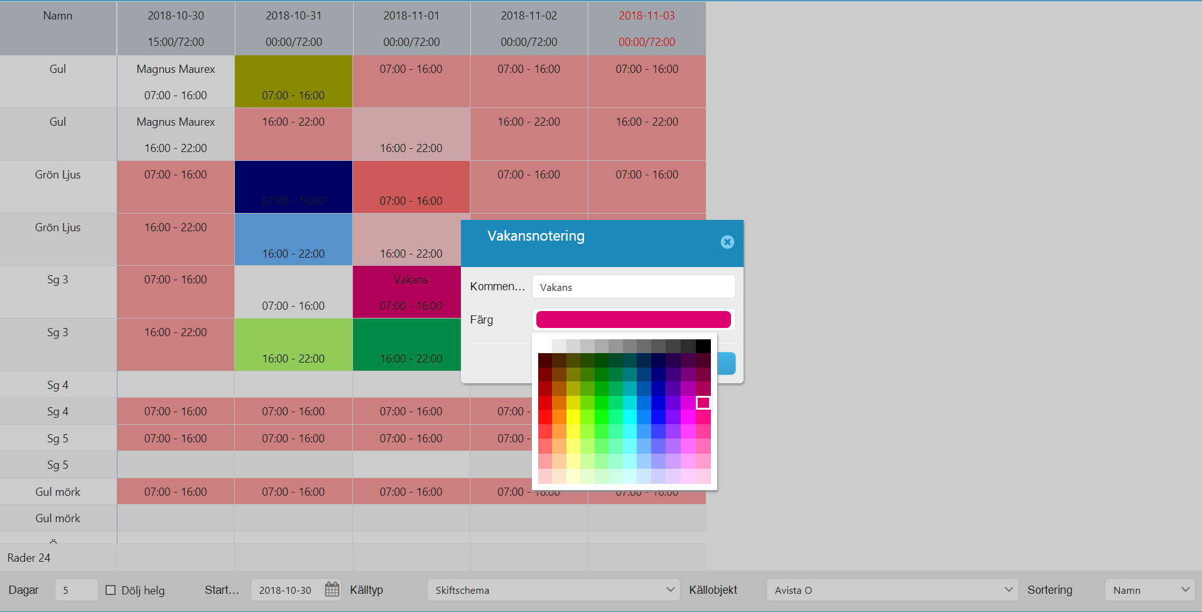Click the start date field 2018-10-30
1202x612 pixels.
[x=286, y=590]
